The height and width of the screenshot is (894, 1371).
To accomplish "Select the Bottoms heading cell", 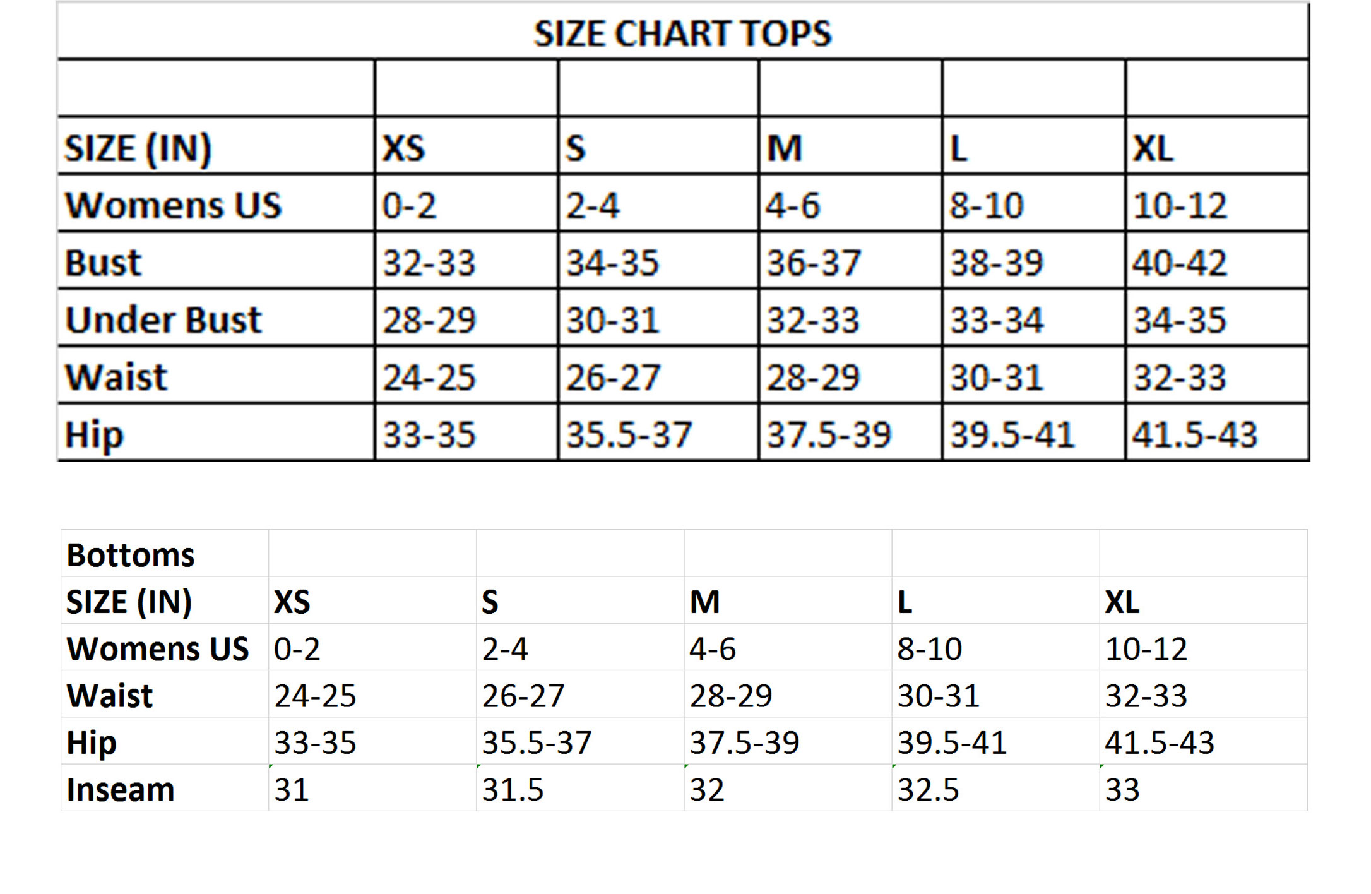I will point(131,555).
